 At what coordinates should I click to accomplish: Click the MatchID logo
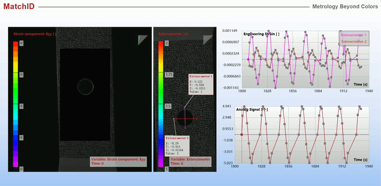(x=19, y=7)
